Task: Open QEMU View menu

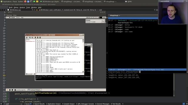Action: pos(15,15)
